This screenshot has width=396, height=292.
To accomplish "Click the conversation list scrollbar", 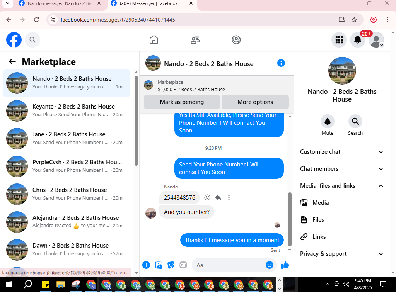I will pos(136,121).
